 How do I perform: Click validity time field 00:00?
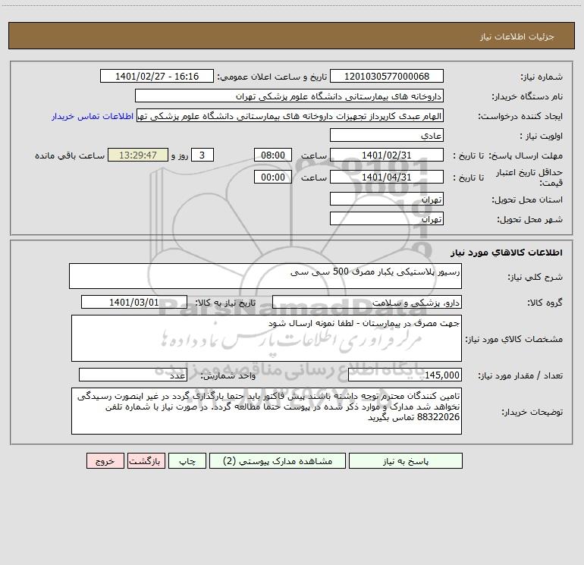pyautogui.click(x=272, y=177)
